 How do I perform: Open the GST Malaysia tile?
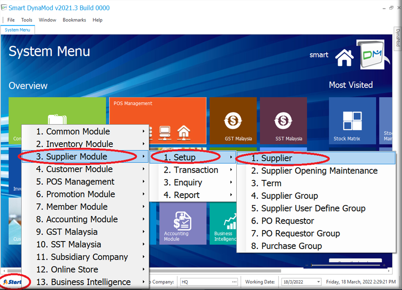[233, 121]
